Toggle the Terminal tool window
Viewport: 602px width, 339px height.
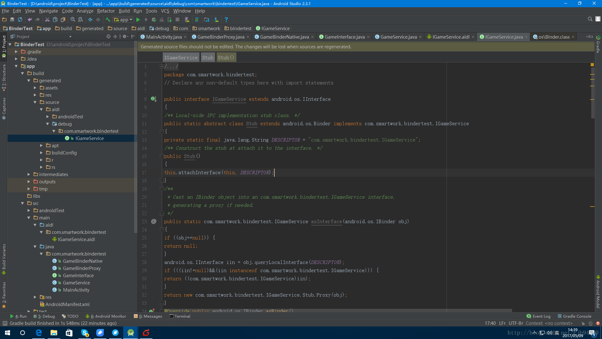[x=180, y=316]
